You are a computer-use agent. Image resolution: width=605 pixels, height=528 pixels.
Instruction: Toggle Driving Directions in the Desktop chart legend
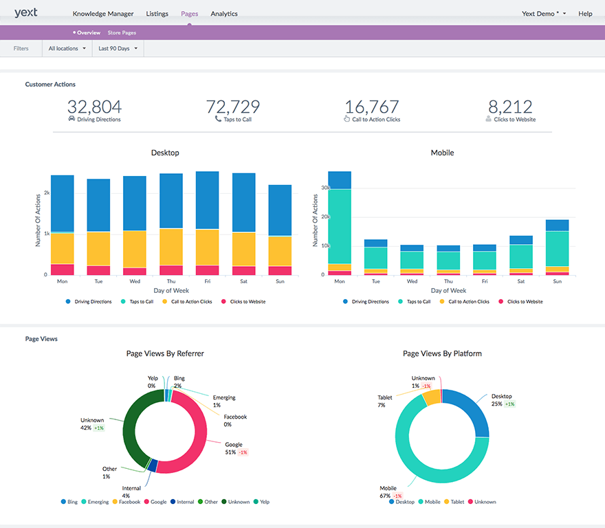[89, 301]
